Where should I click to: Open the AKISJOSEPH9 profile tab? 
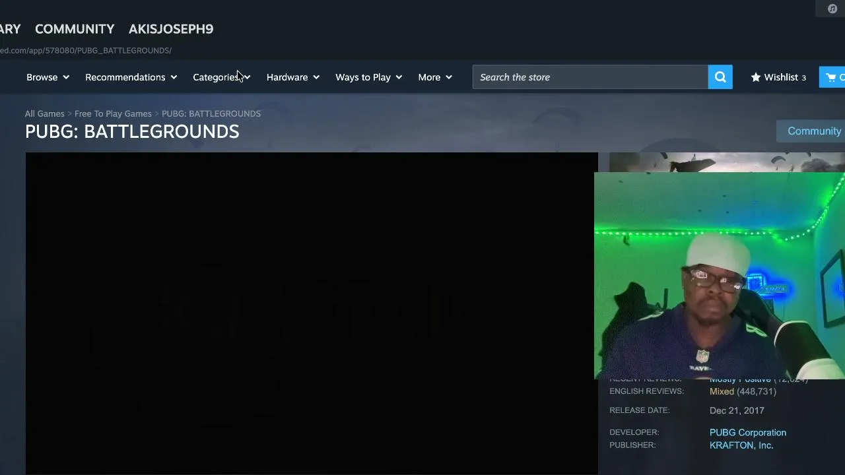click(x=171, y=29)
